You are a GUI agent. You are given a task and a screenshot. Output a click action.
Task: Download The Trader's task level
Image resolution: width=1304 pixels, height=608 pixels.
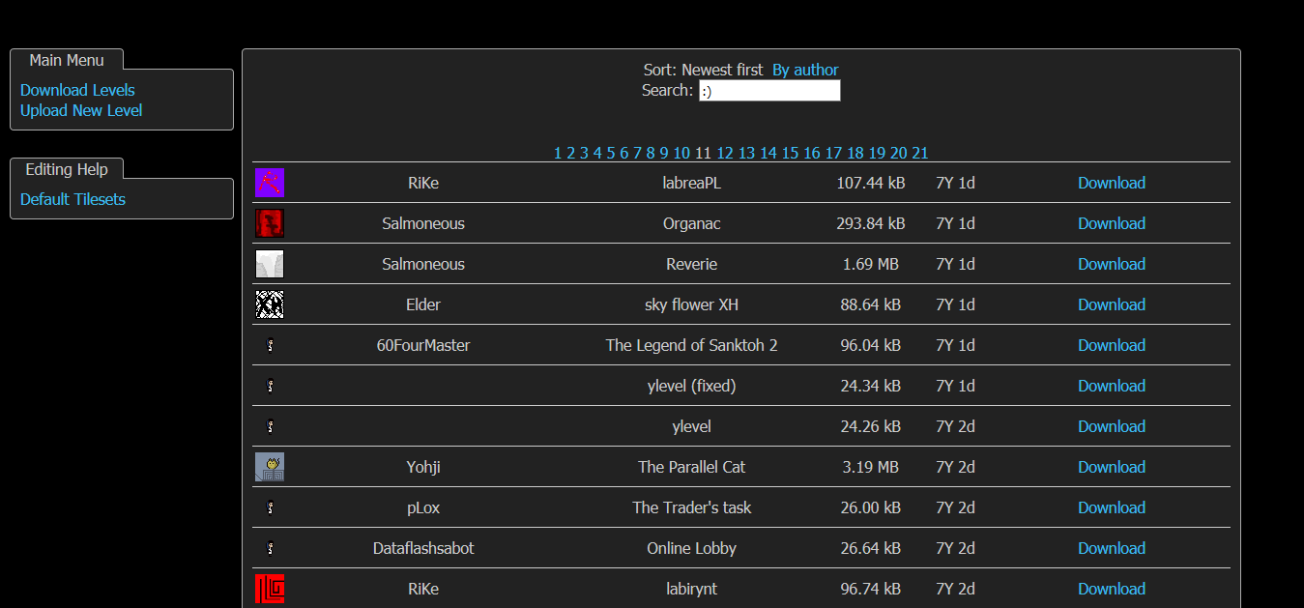(1112, 507)
